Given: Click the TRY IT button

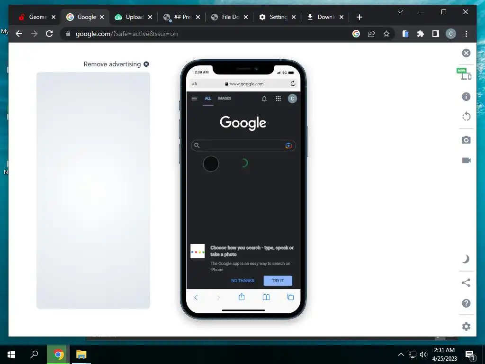Looking at the screenshot, I should click(x=278, y=281).
